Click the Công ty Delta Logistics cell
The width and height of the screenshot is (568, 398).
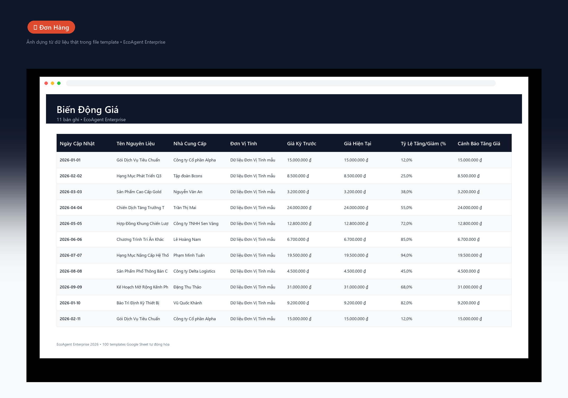coord(194,271)
